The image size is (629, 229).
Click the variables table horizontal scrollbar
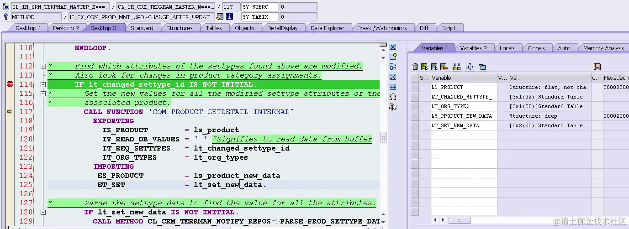click(459, 220)
